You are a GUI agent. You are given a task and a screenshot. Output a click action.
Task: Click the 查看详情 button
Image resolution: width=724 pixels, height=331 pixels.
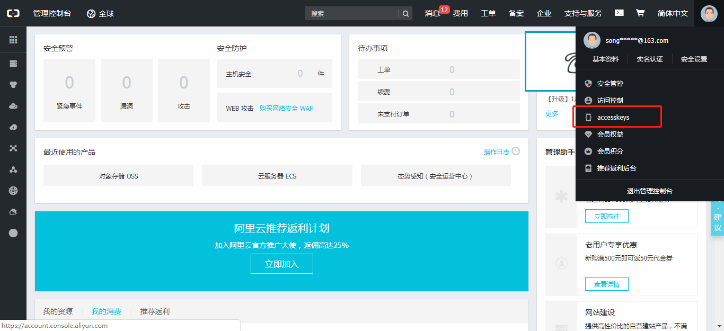[607, 284]
